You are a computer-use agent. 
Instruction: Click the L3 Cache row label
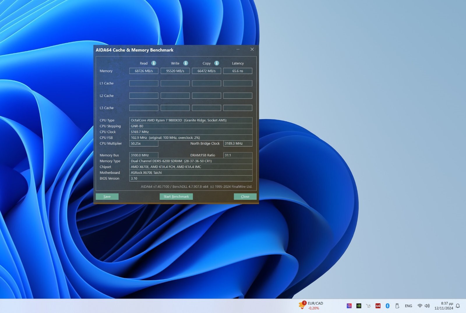coord(107,108)
